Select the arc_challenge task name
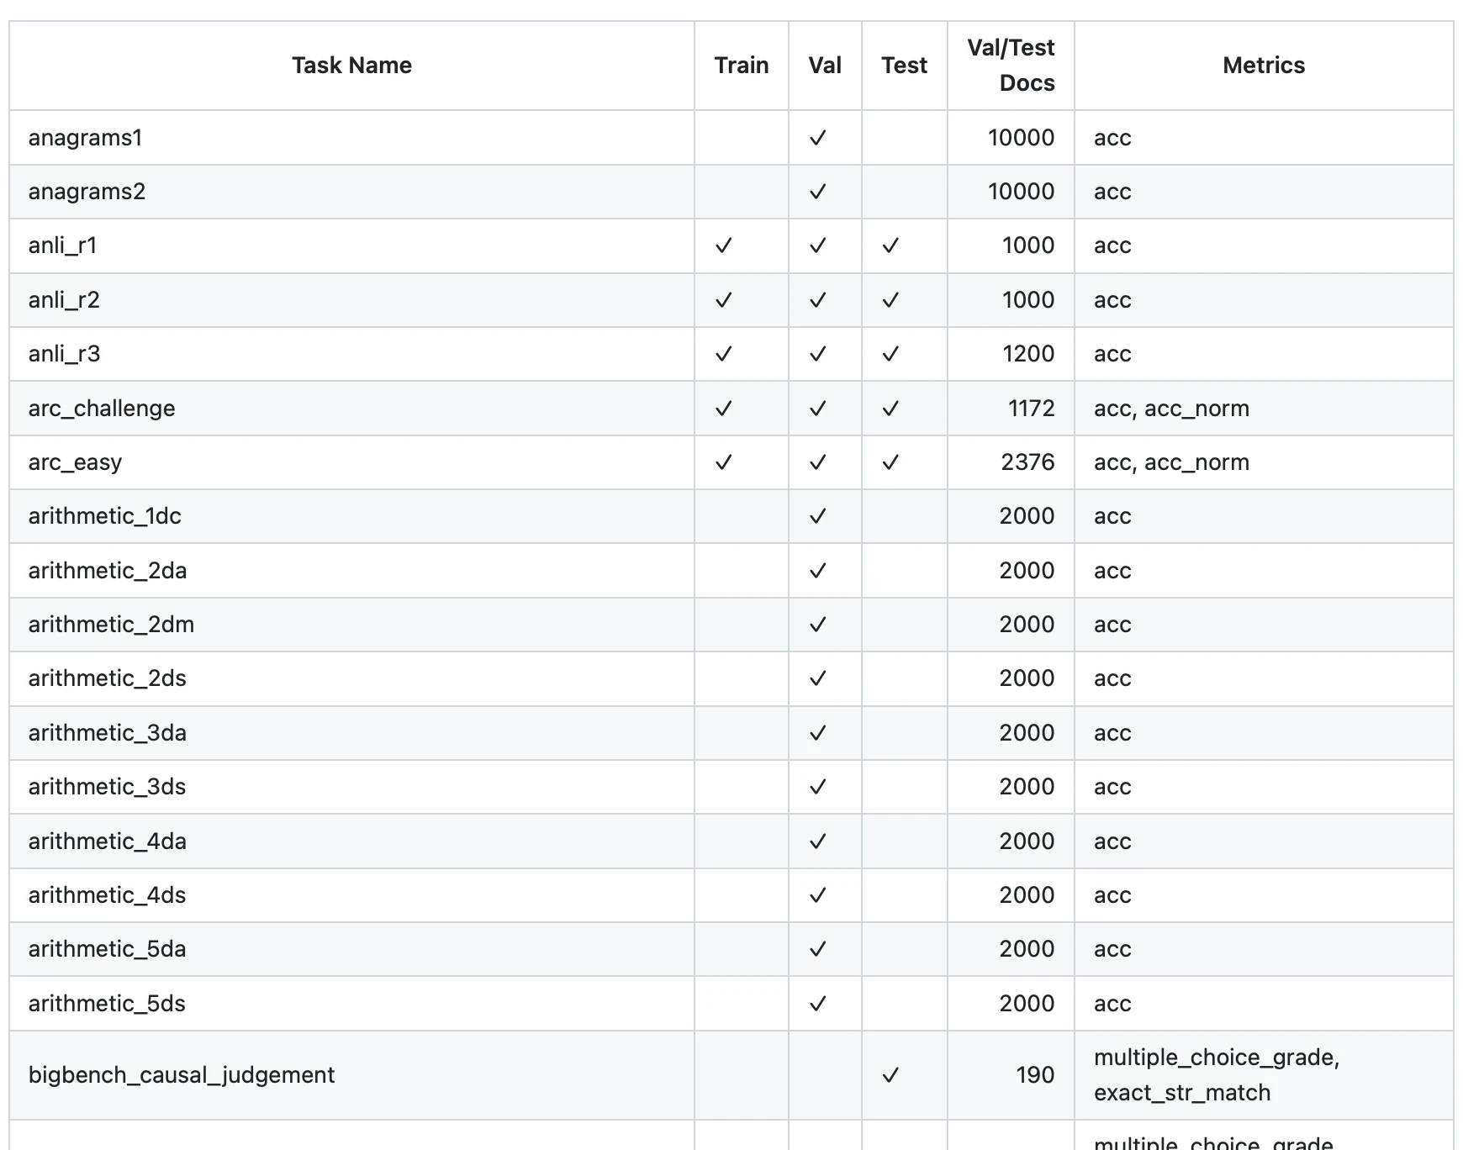 click(102, 409)
